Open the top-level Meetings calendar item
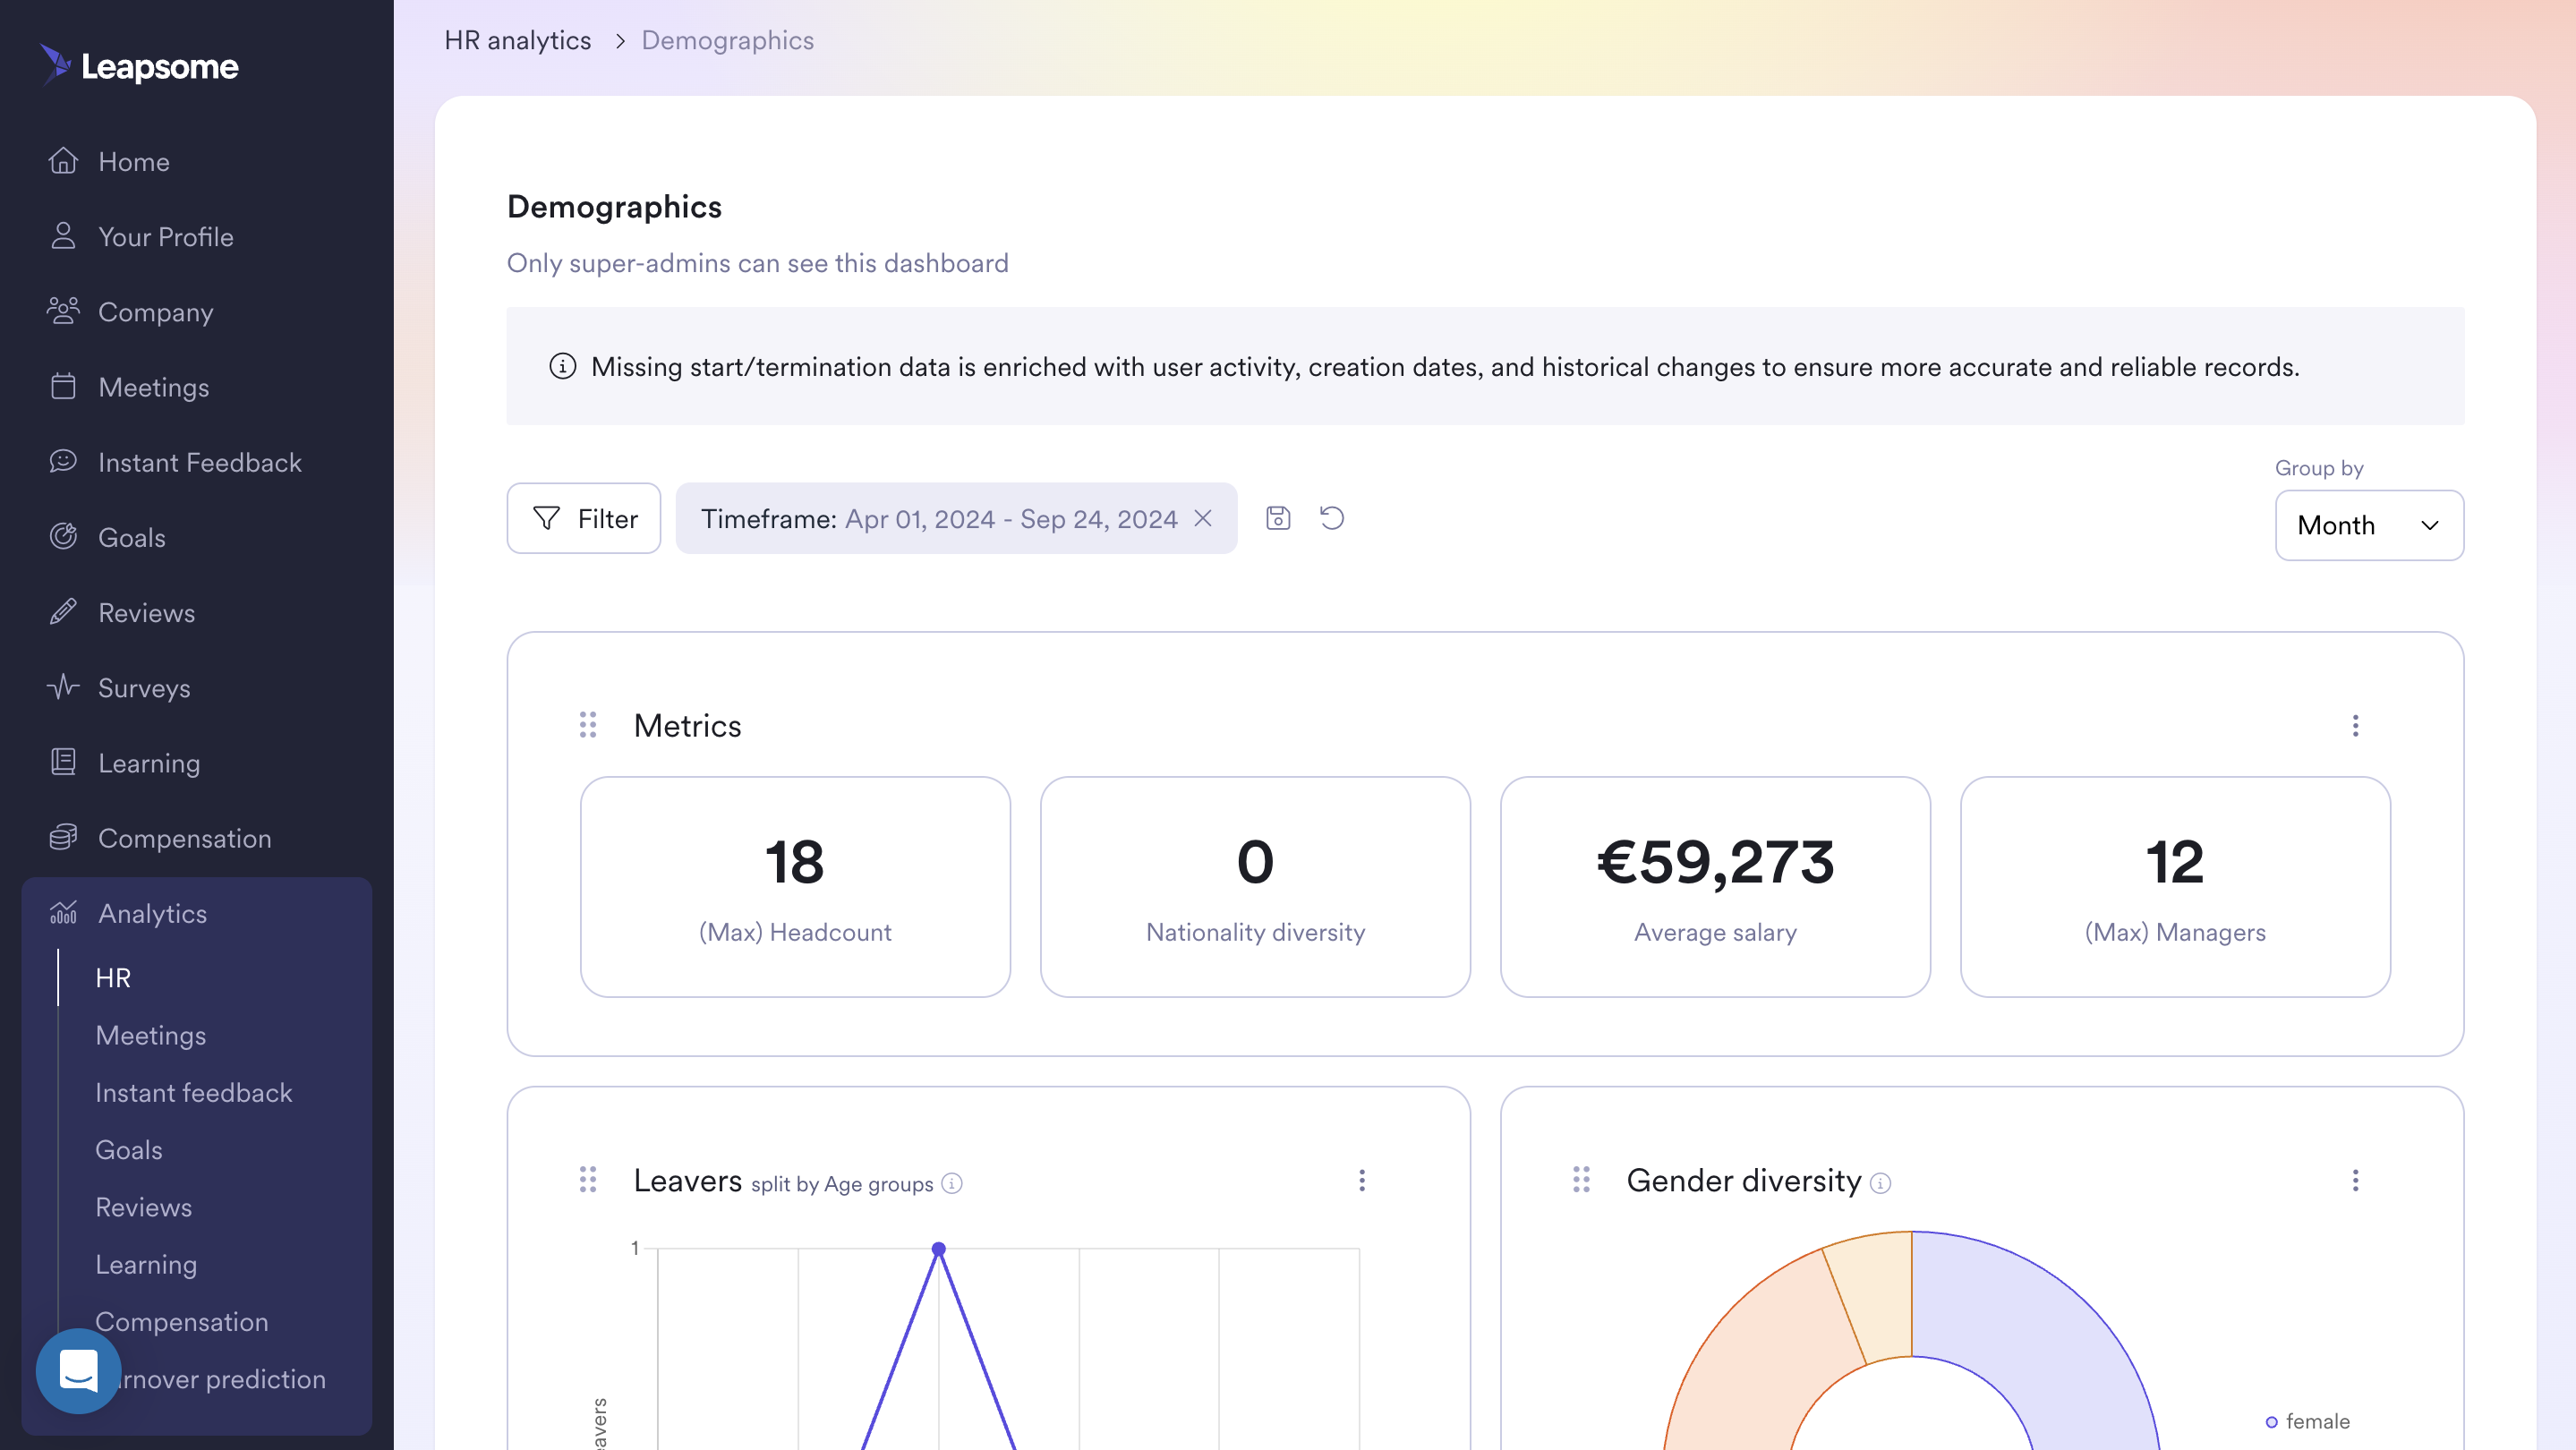Image resolution: width=2576 pixels, height=1450 pixels. [x=154, y=387]
